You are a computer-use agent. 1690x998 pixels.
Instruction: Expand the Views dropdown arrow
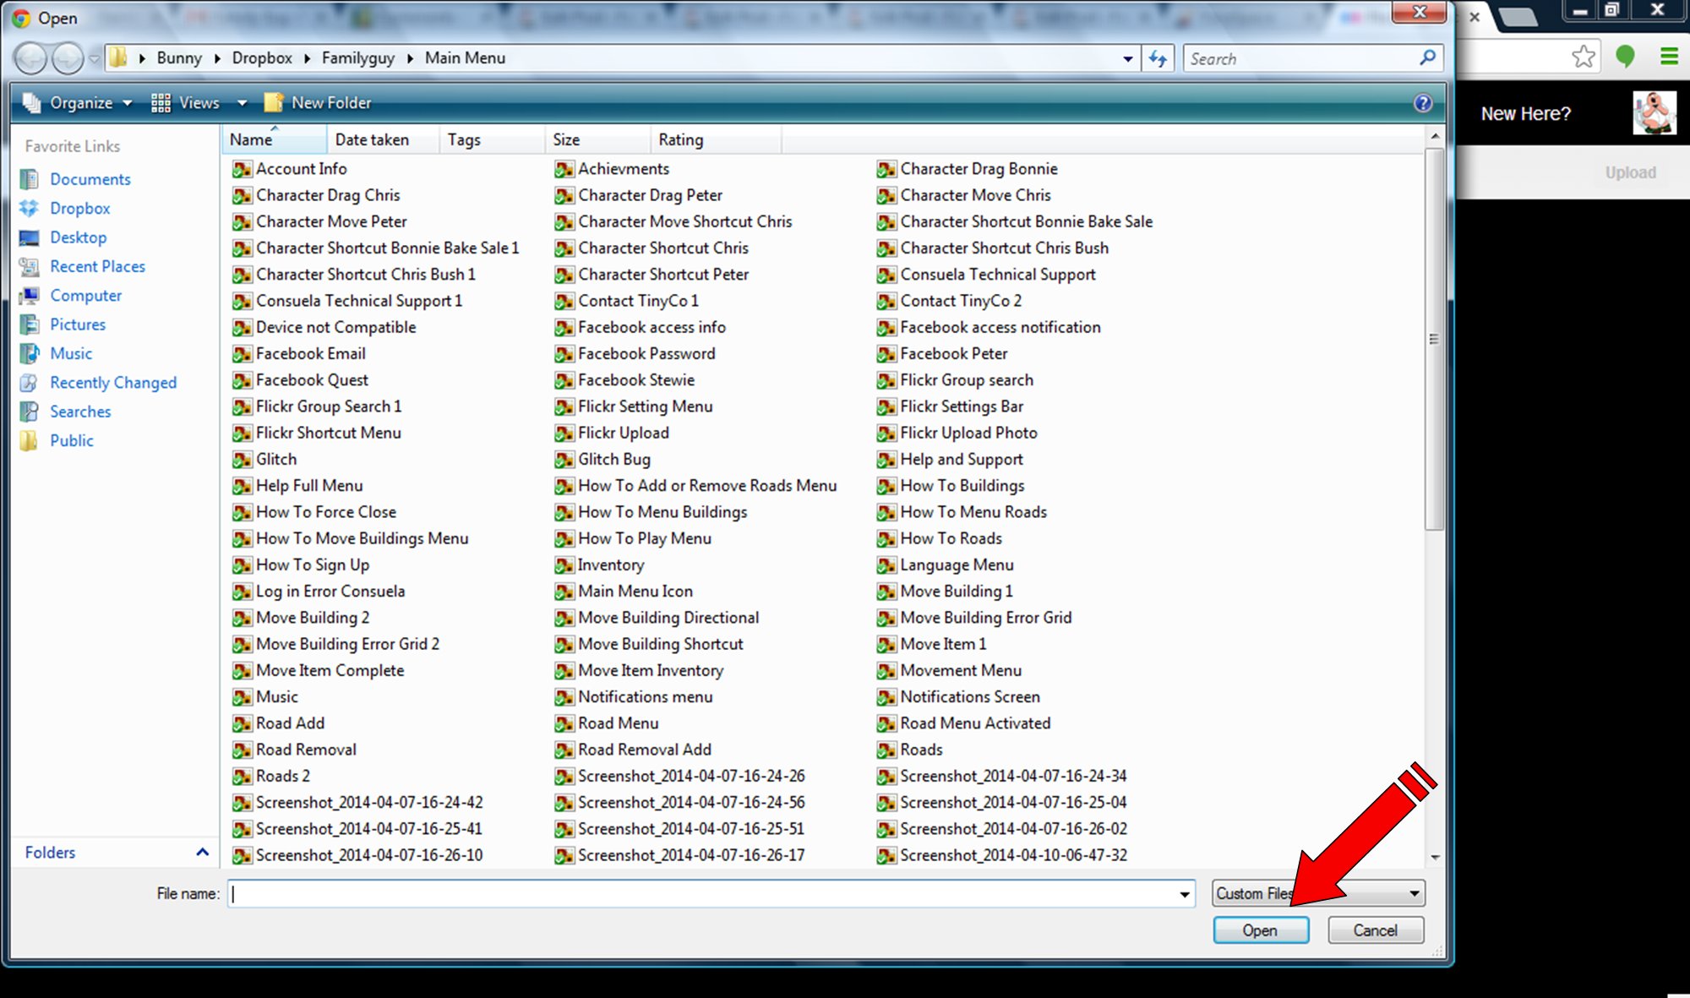coord(242,103)
